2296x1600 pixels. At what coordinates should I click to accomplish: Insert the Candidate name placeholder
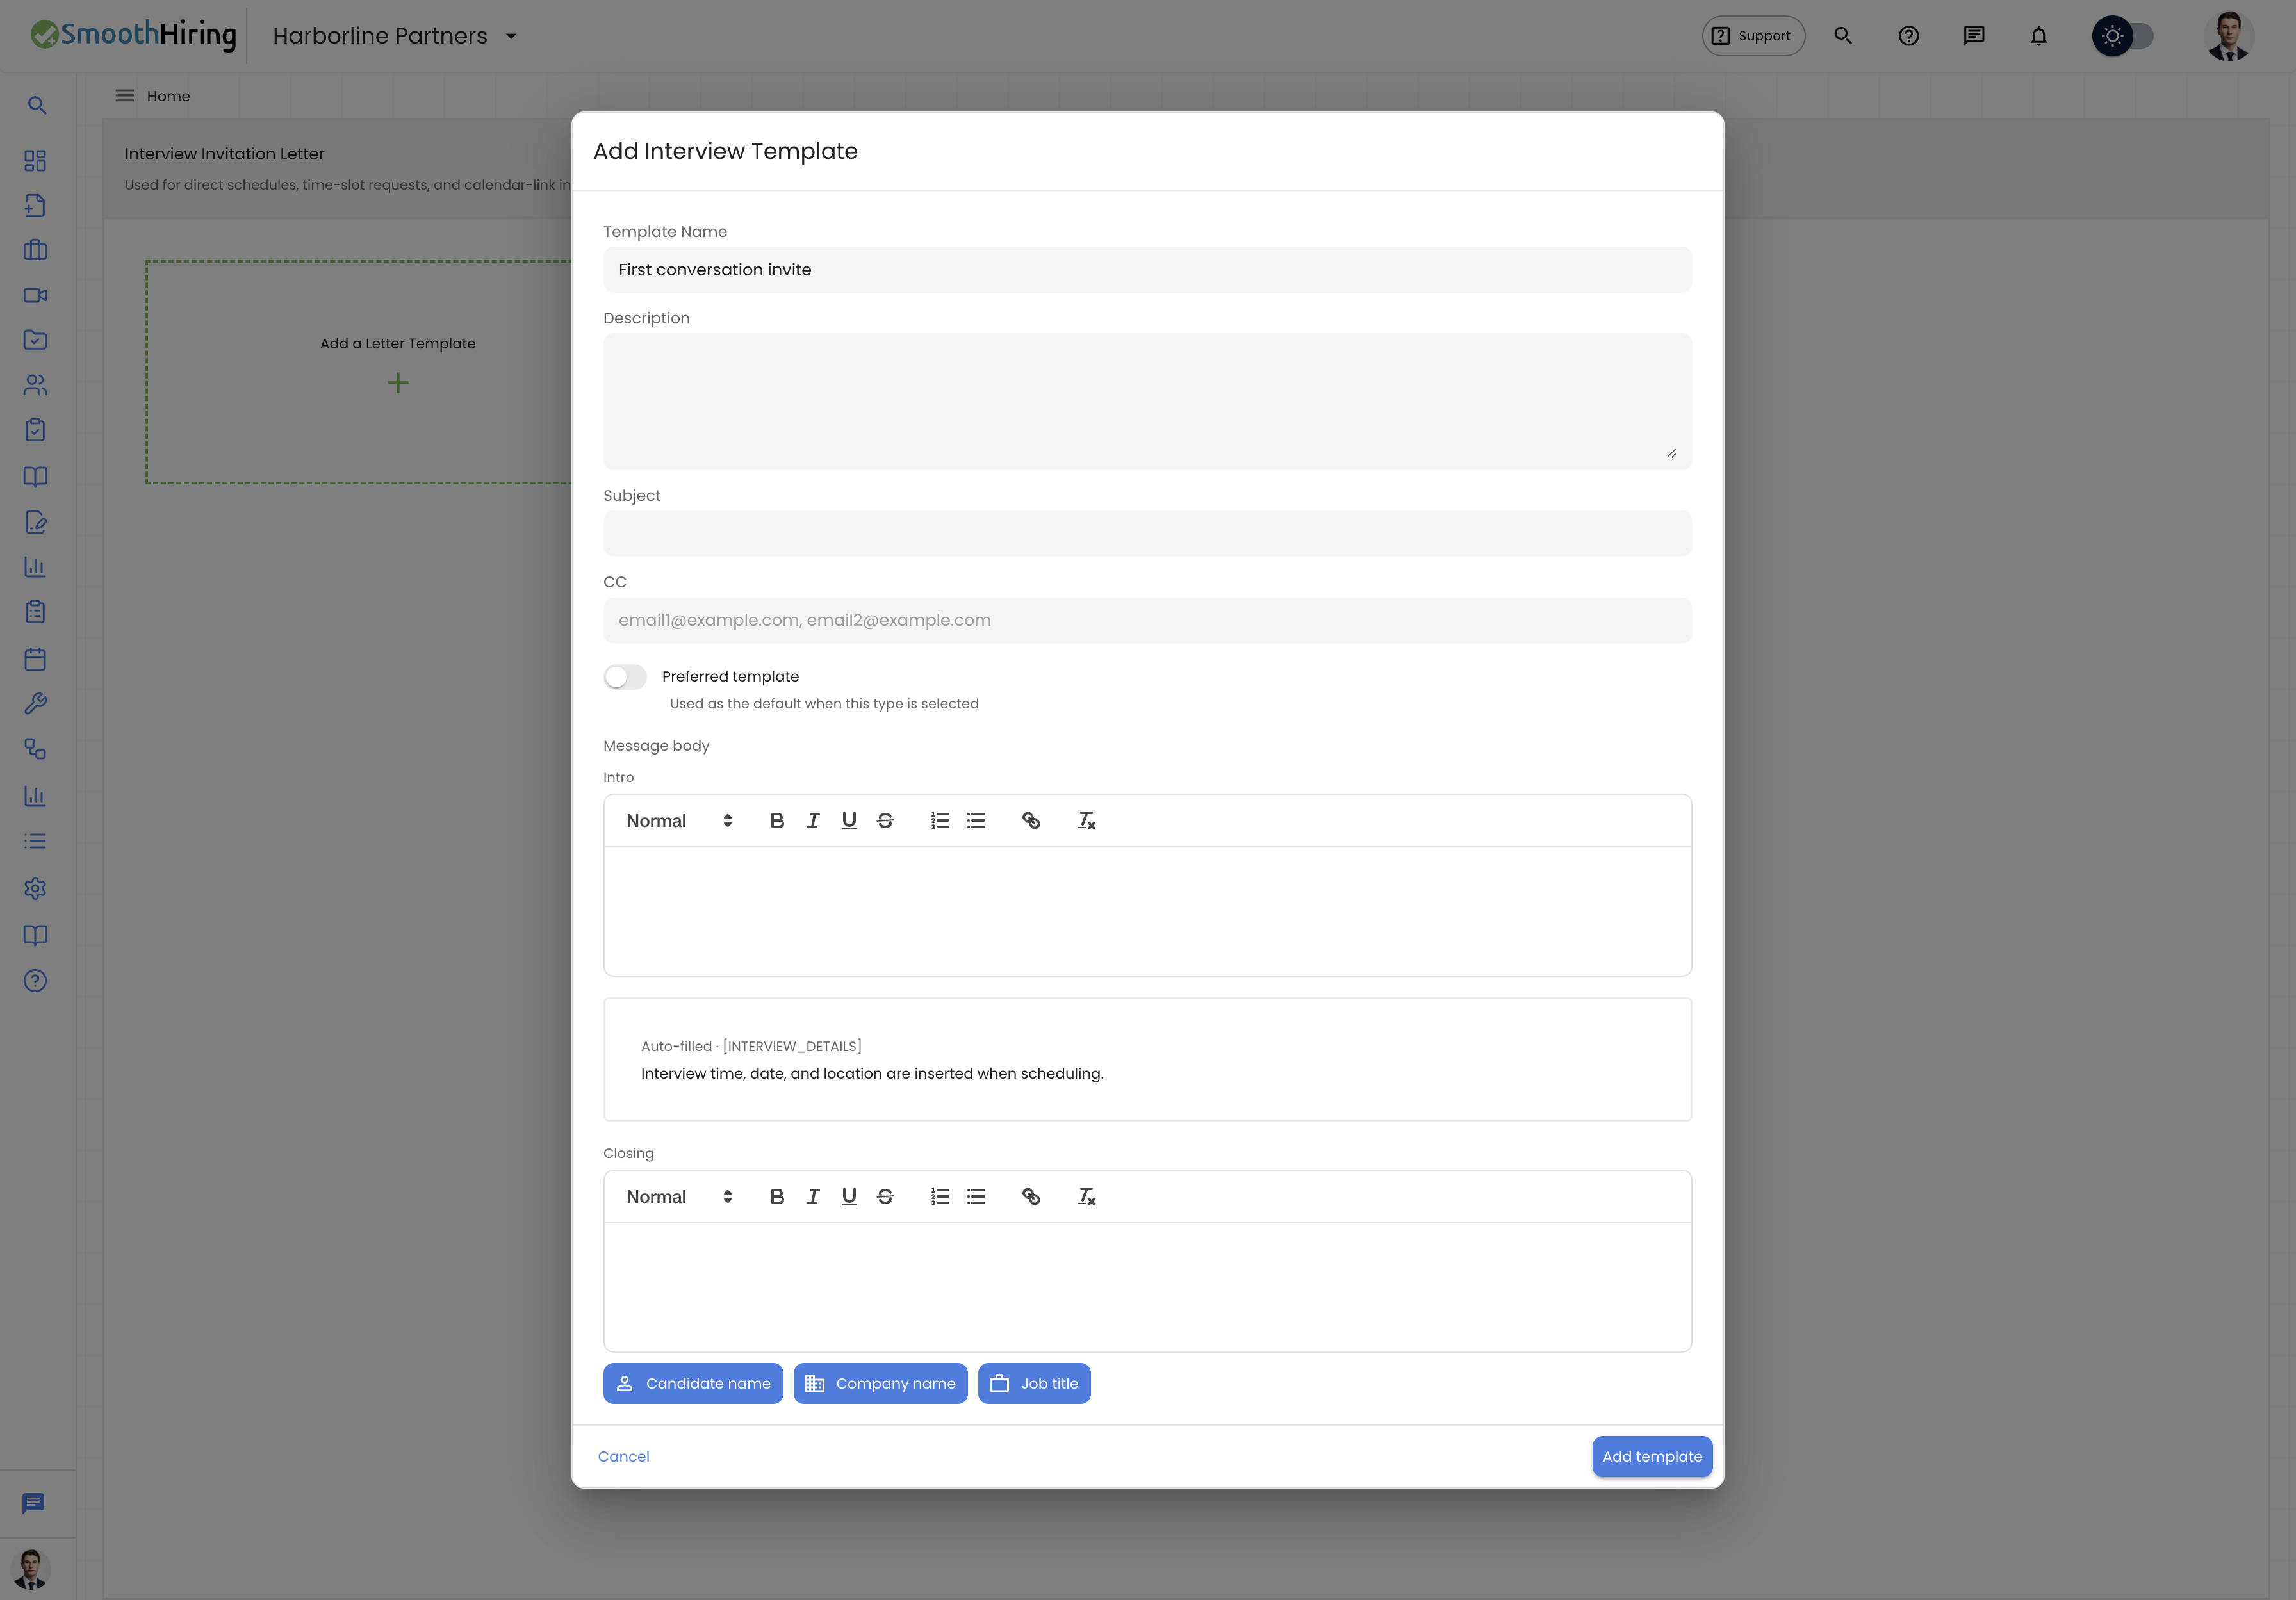(693, 1384)
